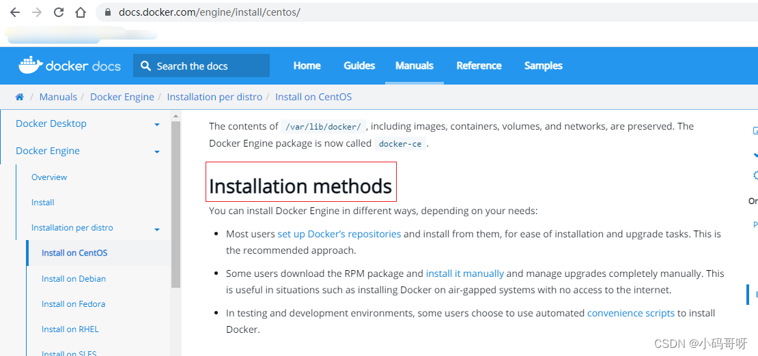Follow the 'convenience scripts' link
This screenshot has width=758, height=356.
(630, 313)
